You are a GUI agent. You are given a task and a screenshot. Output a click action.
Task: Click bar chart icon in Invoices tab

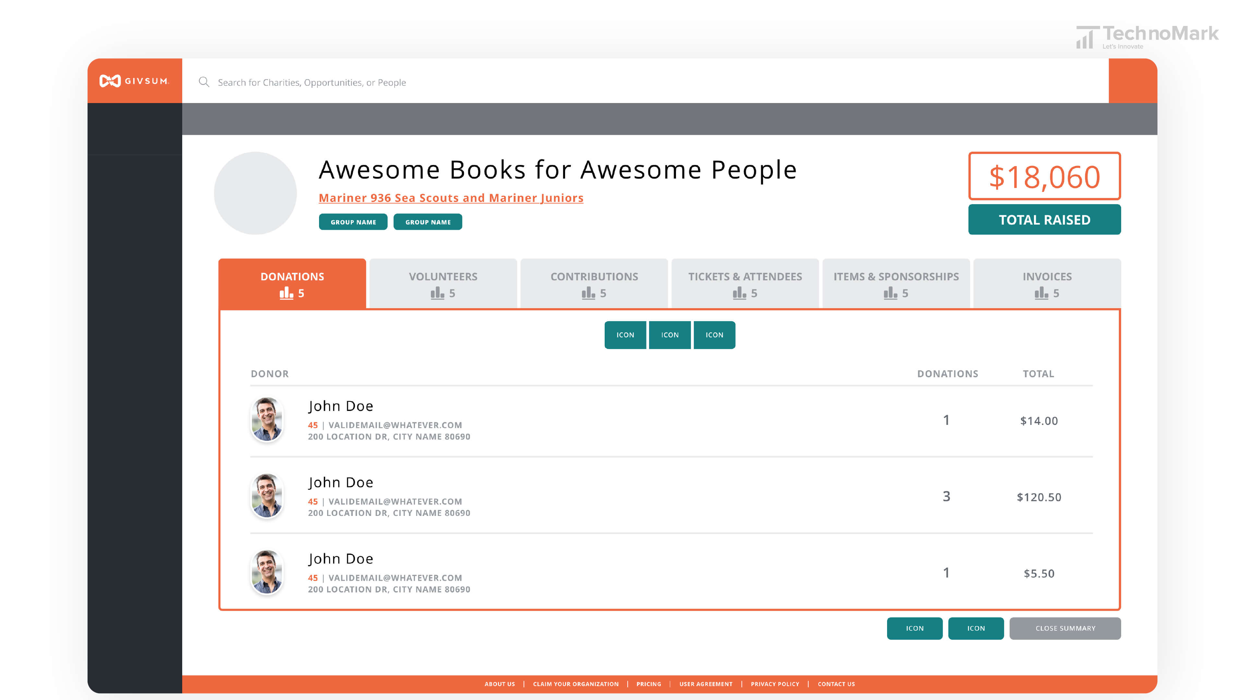(1041, 293)
